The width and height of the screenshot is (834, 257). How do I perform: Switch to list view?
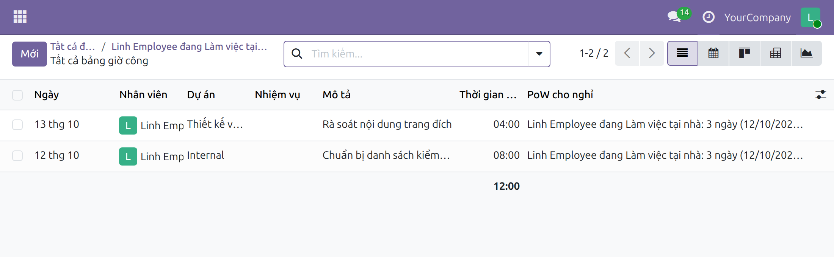(682, 53)
